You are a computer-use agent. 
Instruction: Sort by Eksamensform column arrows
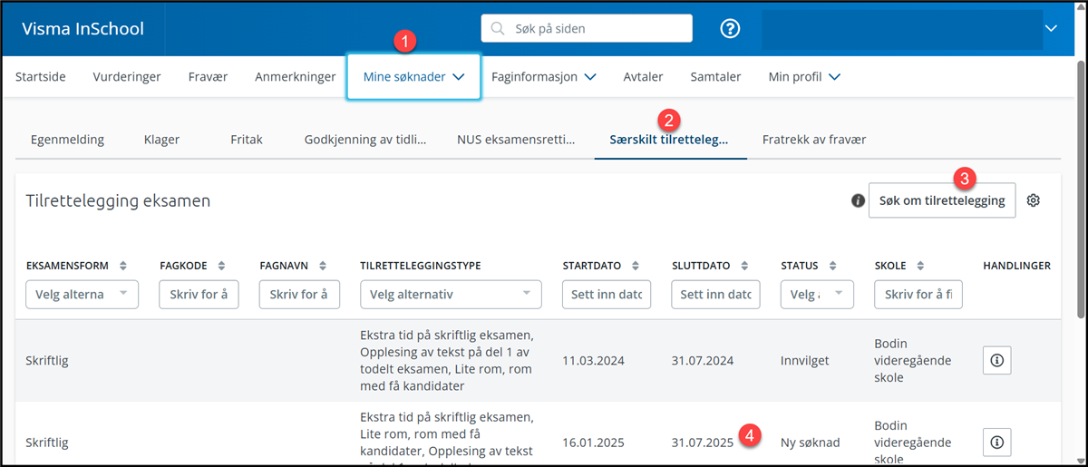123,266
